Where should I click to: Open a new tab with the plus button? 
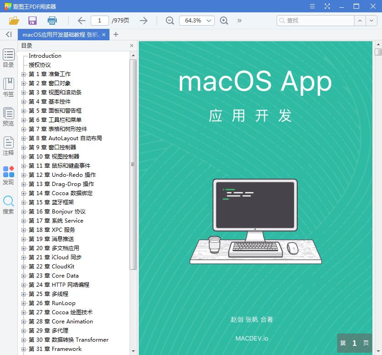pos(115,34)
